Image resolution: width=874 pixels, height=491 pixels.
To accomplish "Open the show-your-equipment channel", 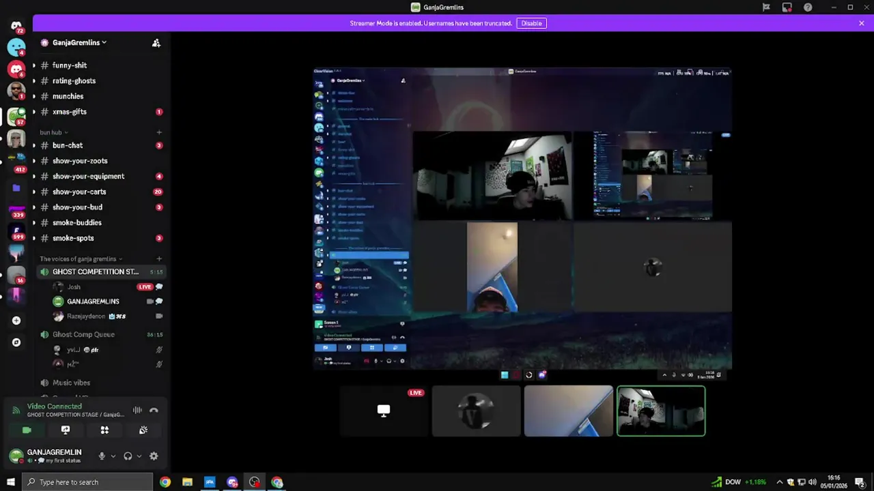I will point(100,177).
